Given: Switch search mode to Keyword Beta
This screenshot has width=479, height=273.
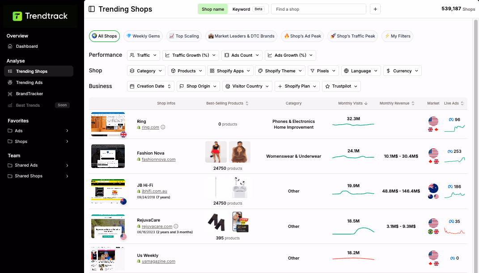Looking at the screenshot, I should [248, 9].
